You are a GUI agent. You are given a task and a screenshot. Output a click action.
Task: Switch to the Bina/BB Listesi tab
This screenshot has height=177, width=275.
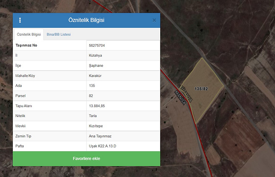[58, 34]
